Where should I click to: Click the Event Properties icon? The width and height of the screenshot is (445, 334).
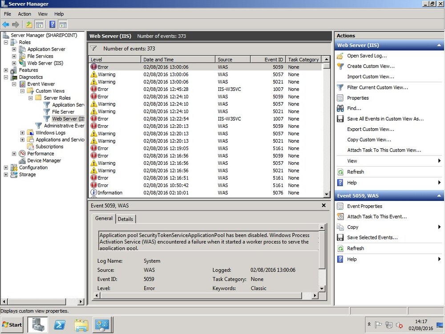point(340,206)
